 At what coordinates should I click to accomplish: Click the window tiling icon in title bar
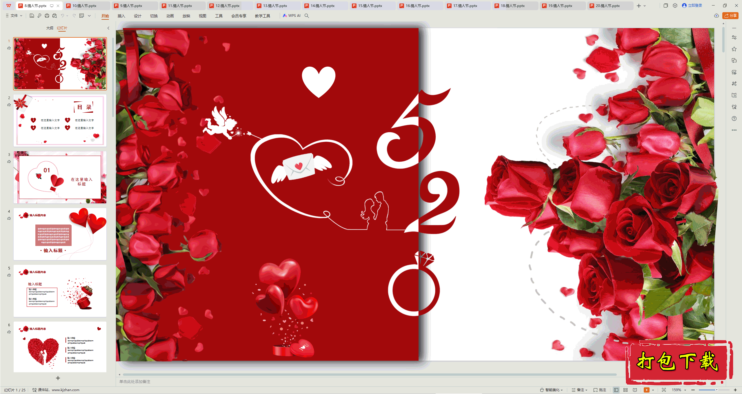[x=666, y=6]
